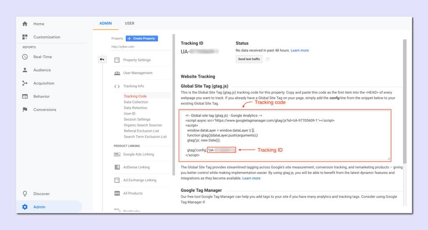Click the resize handle of code box

(x=388, y=158)
